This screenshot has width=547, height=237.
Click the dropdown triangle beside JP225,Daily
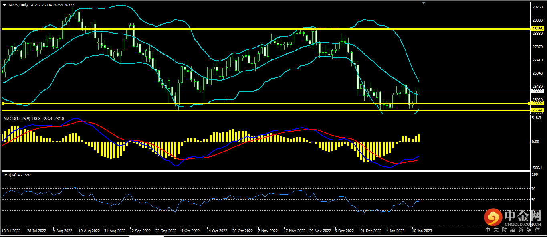tap(4, 5)
